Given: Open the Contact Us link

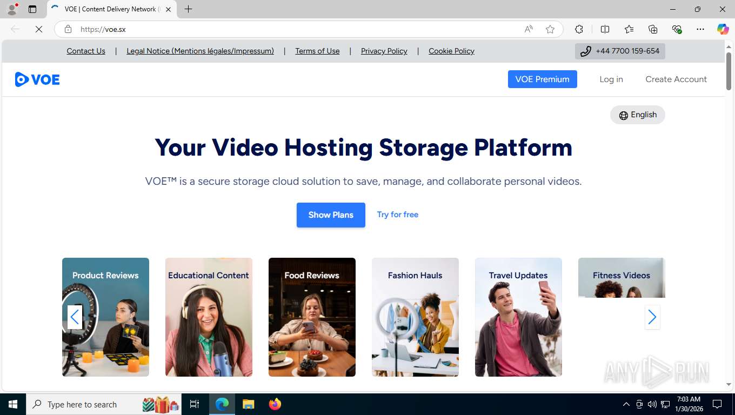Looking at the screenshot, I should (x=86, y=51).
